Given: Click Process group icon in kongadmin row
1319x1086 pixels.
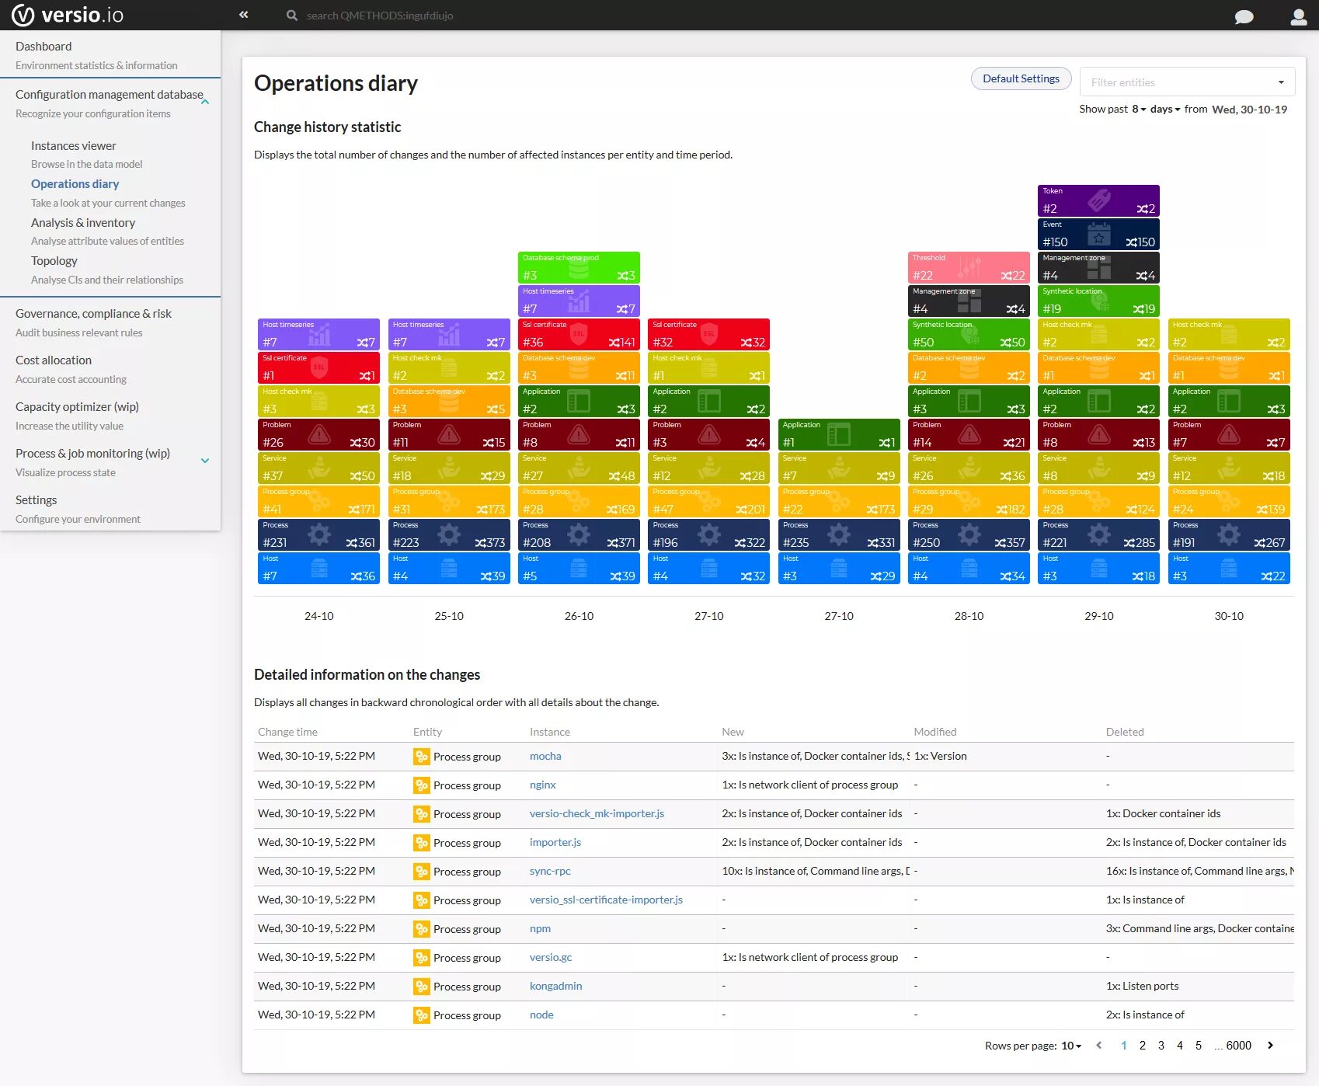Looking at the screenshot, I should tap(421, 987).
